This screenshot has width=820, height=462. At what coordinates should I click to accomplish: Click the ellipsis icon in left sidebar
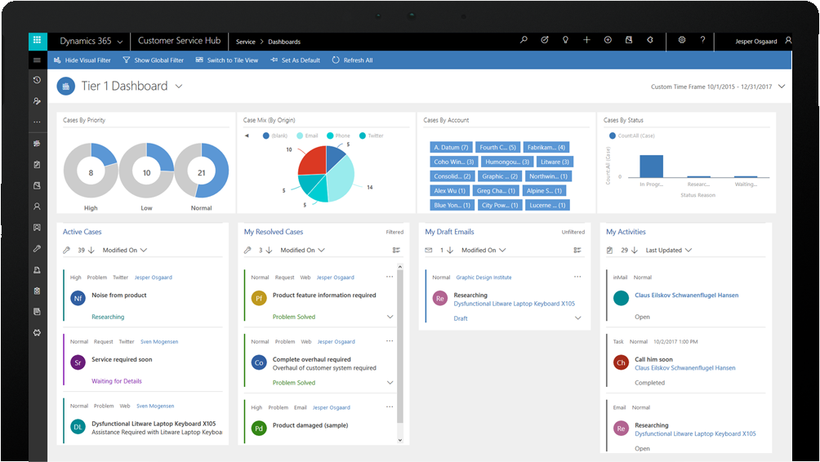(x=37, y=122)
